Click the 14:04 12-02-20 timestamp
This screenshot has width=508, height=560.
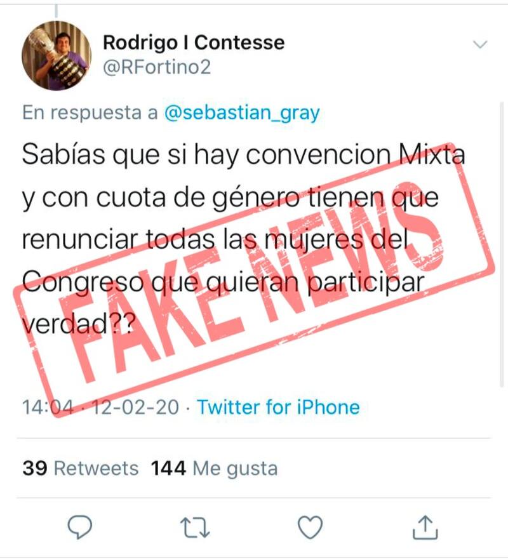point(100,407)
